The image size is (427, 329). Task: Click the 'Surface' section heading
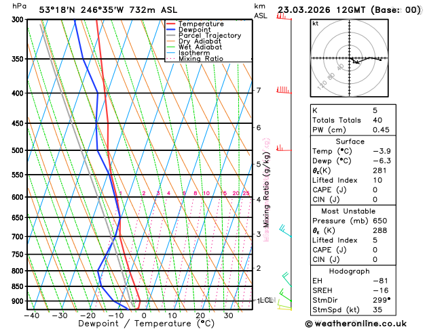click(350, 141)
